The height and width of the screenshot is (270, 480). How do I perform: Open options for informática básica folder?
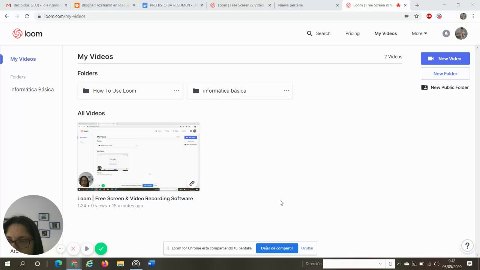pos(286,91)
